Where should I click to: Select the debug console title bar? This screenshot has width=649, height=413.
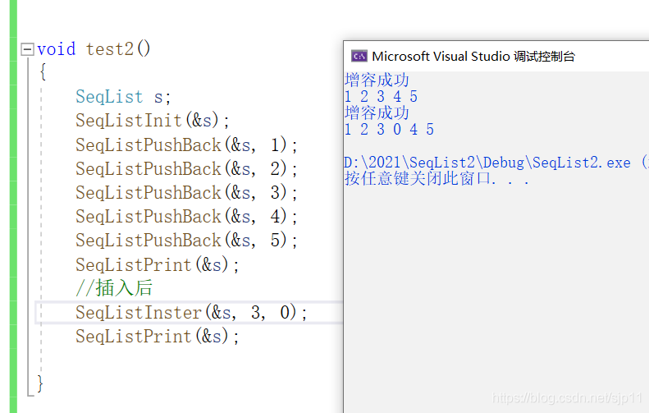(496, 56)
